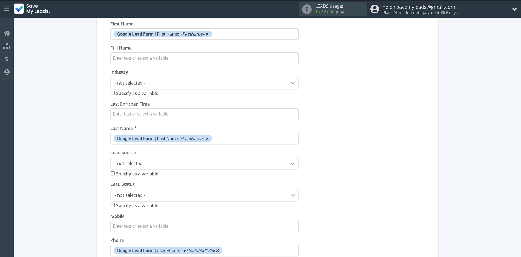Click empty area of Last Name field
521x257 pixels.
tap(255, 139)
